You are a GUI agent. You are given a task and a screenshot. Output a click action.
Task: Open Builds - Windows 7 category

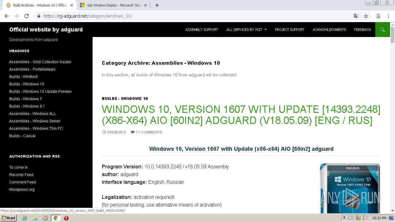pos(25,99)
